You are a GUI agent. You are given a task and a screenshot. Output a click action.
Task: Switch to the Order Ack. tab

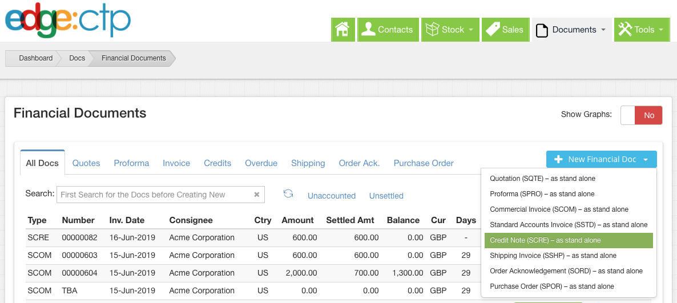359,163
